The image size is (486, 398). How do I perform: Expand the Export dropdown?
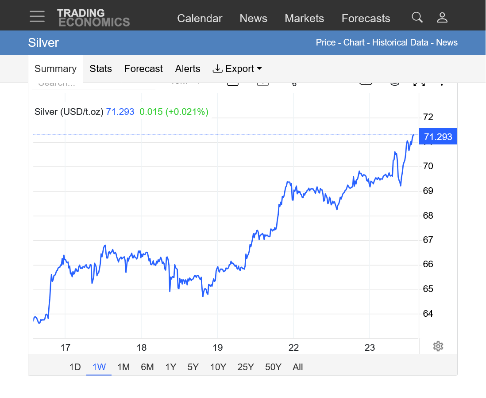pyautogui.click(x=237, y=69)
